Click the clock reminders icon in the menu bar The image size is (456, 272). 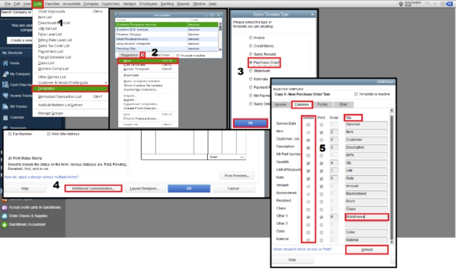[x=443, y=4]
